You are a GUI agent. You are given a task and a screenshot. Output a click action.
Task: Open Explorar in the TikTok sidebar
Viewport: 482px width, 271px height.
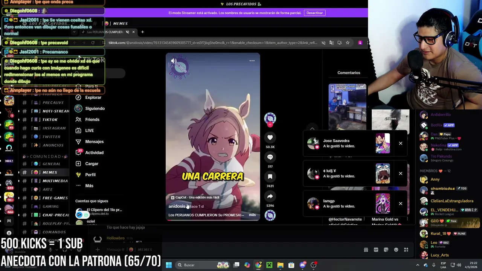click(x=88, y=97)
